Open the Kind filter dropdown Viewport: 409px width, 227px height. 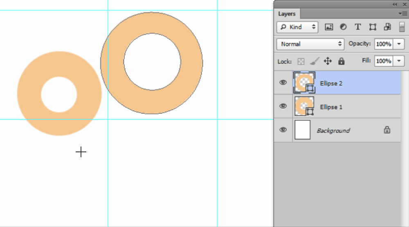click(x=297, y=27)
